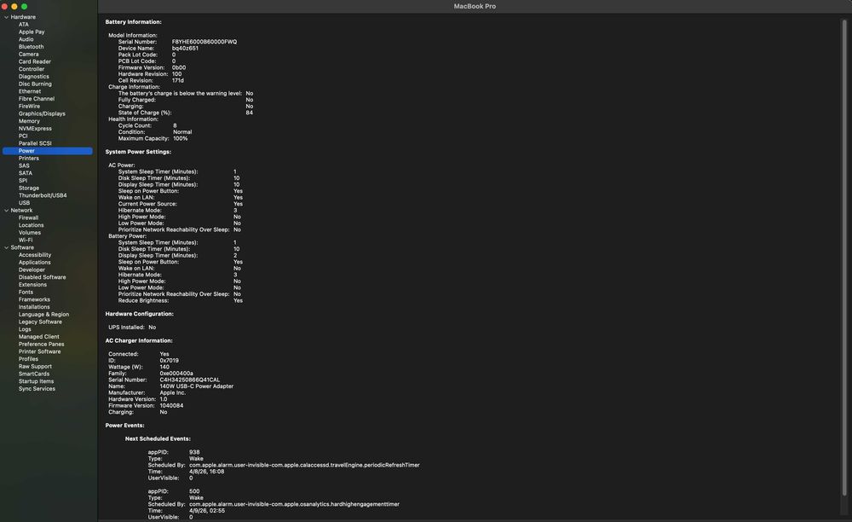This screenshot has width=852, height=522.
Task: Select Disabled Software in sidebar
Action: [42, 277]
